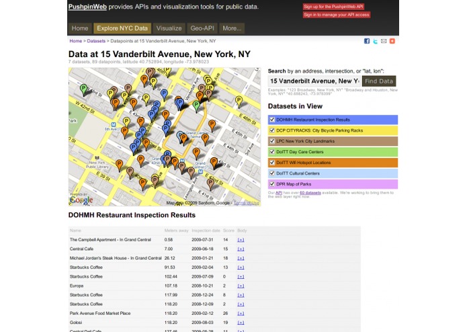Click the isolated yellow bike rack pin above E 46th St
Viewport: 467px width, 332px height.
point(239,101)
